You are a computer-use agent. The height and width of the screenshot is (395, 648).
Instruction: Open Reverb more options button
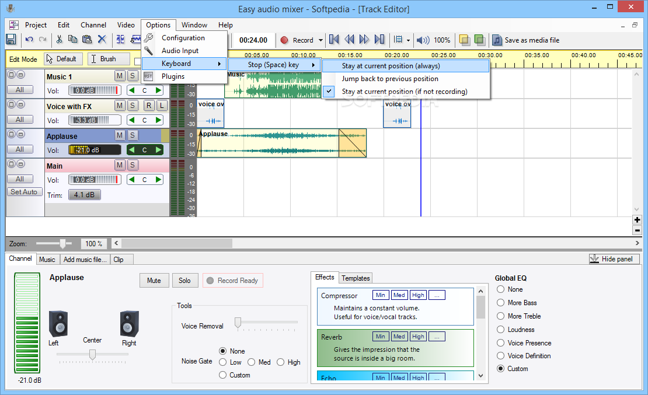(x=437, y=336)
